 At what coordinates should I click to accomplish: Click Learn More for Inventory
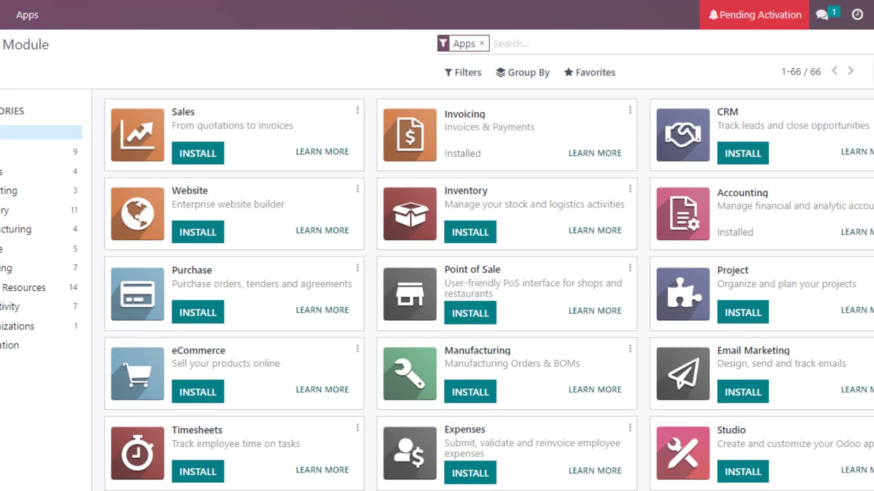(595, 230)
